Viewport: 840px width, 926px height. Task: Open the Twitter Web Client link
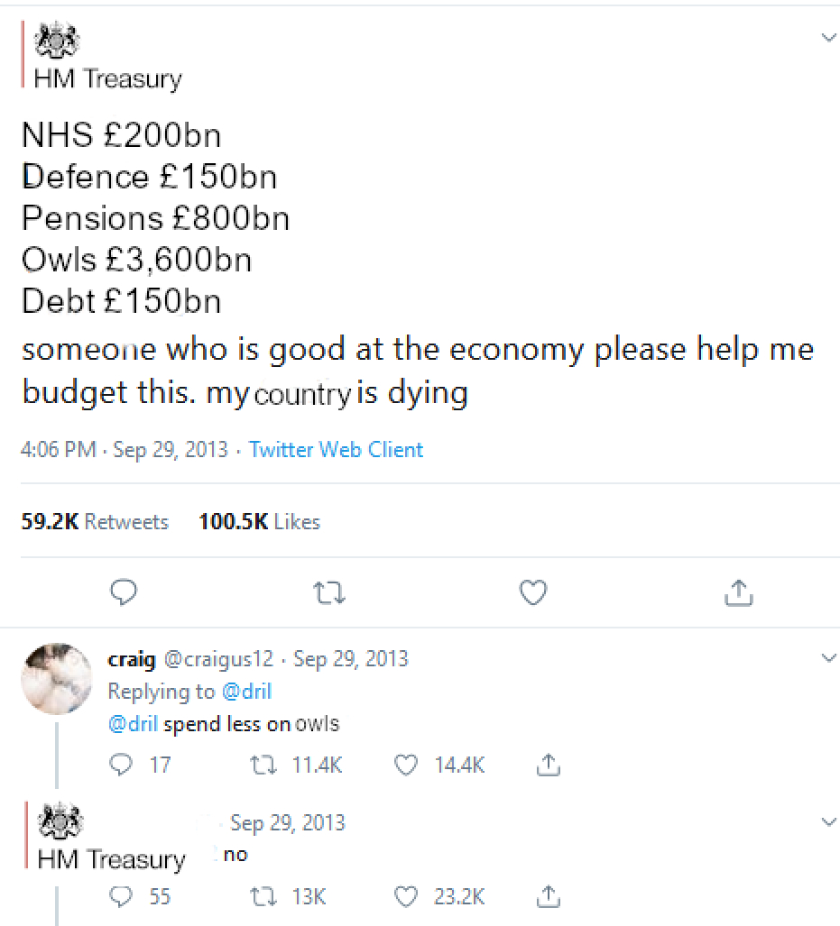click(x=336, y=450)
